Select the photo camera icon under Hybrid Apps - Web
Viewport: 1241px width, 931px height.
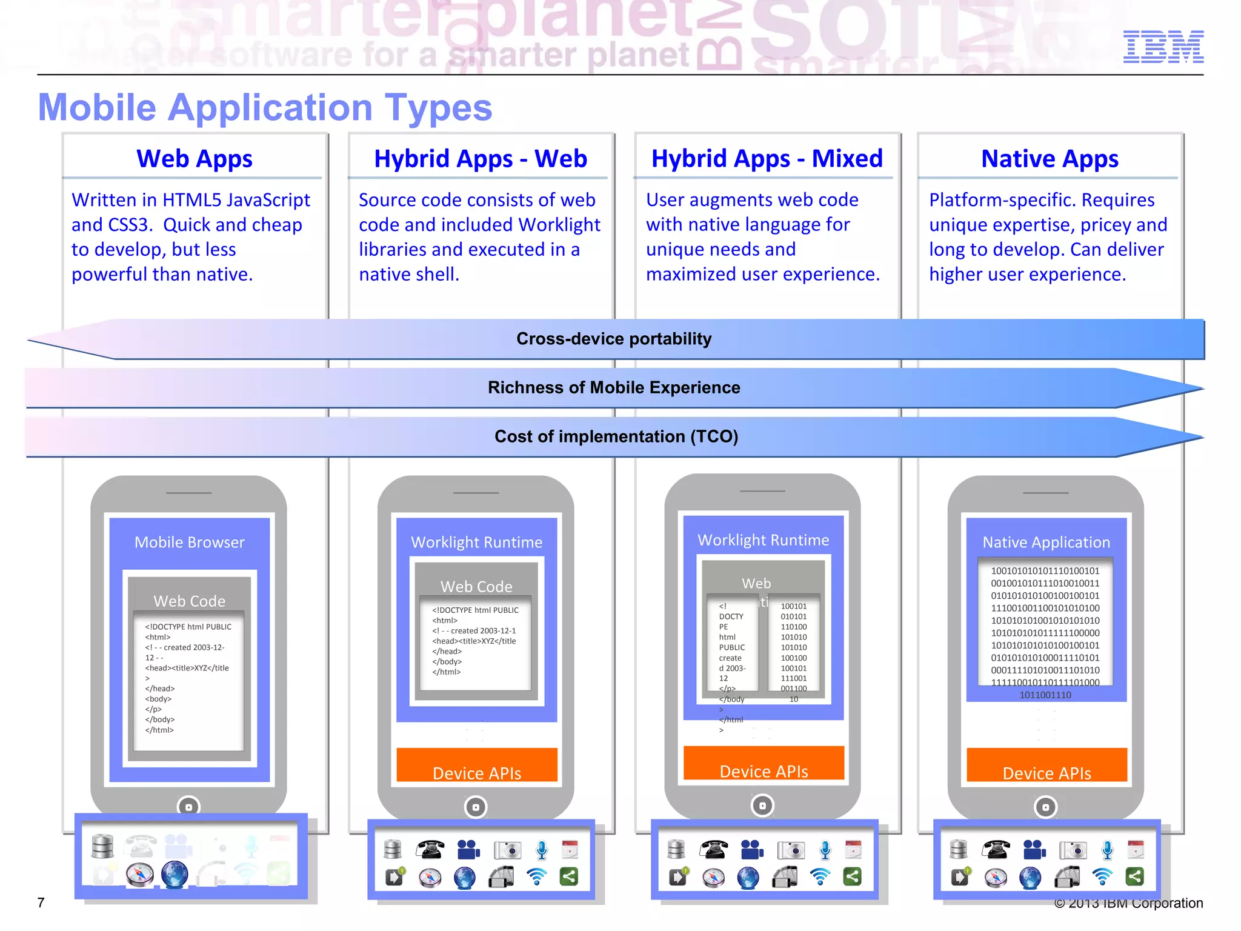(x=507, y=850)
